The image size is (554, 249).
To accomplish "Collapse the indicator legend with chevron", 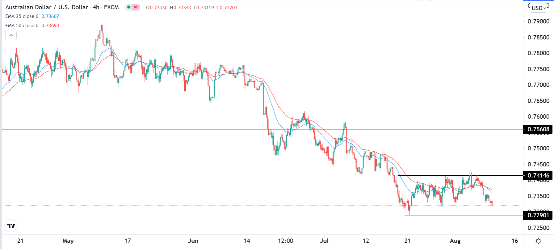I will point(11,35).
